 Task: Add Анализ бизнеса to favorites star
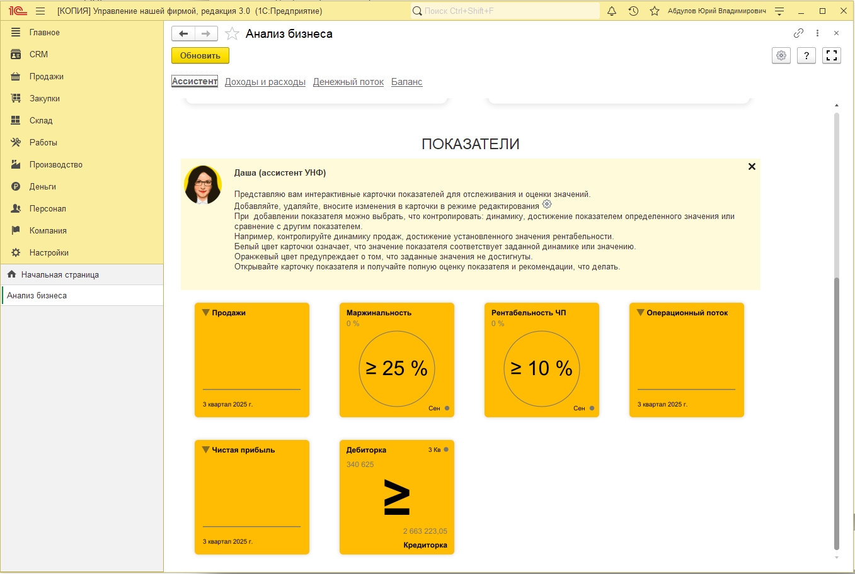[232, 34]
